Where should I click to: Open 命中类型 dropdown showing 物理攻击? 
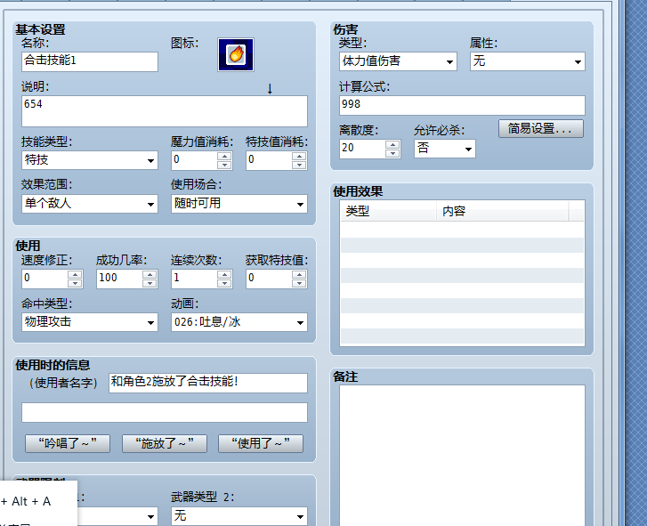tap(90, 322)
